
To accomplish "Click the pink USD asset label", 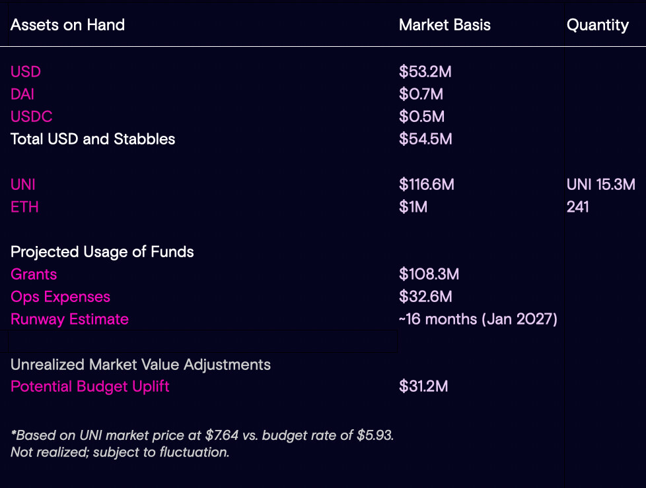I will [x=26, y=72].
